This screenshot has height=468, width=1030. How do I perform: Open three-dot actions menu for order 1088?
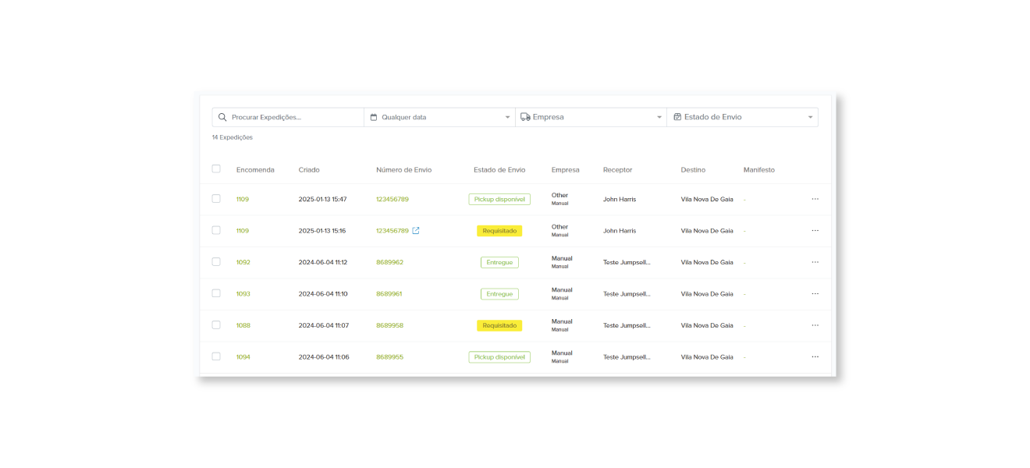tap(815, 325)
